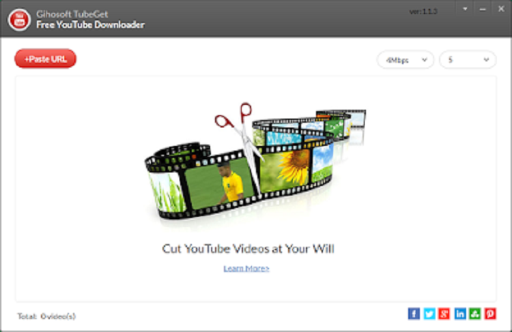Image resolution: width=512 pixels, height=332 pixels.
Task: Click the Total 0 video(s) status text
Action: click(x=47, y=316)
